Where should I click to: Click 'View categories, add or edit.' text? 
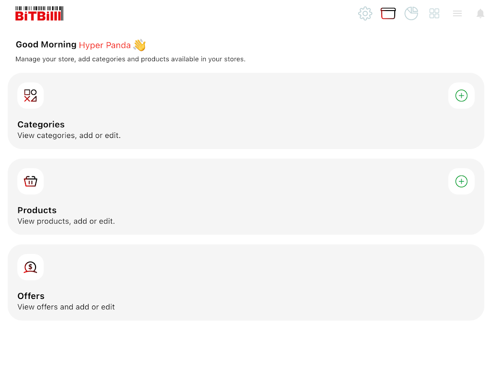[69, 136]
